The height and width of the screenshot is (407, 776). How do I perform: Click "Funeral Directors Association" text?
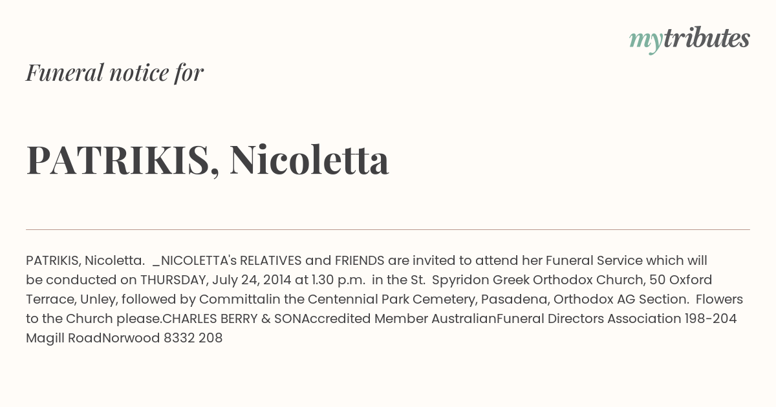[x=589, y=318]
